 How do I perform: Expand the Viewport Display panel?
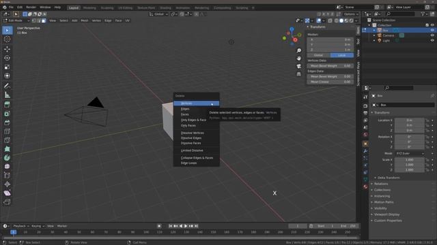point(386,214)
